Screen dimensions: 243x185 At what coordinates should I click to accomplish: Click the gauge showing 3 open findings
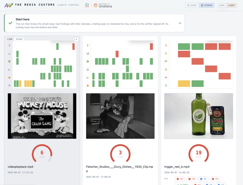pyautogui.click(x=120, y=153)
